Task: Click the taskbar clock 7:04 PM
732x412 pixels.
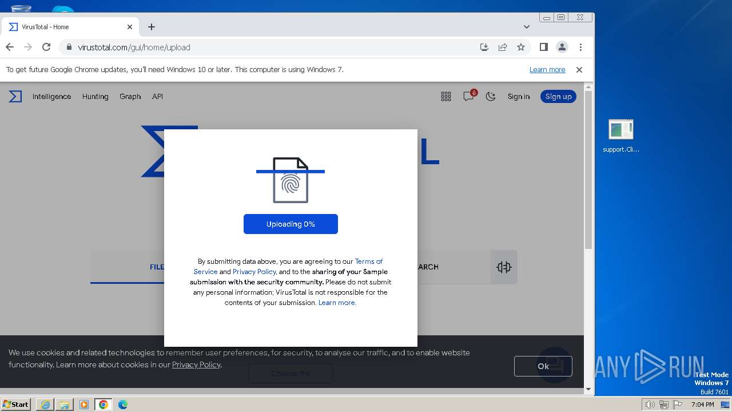Action: click(702, 405)
